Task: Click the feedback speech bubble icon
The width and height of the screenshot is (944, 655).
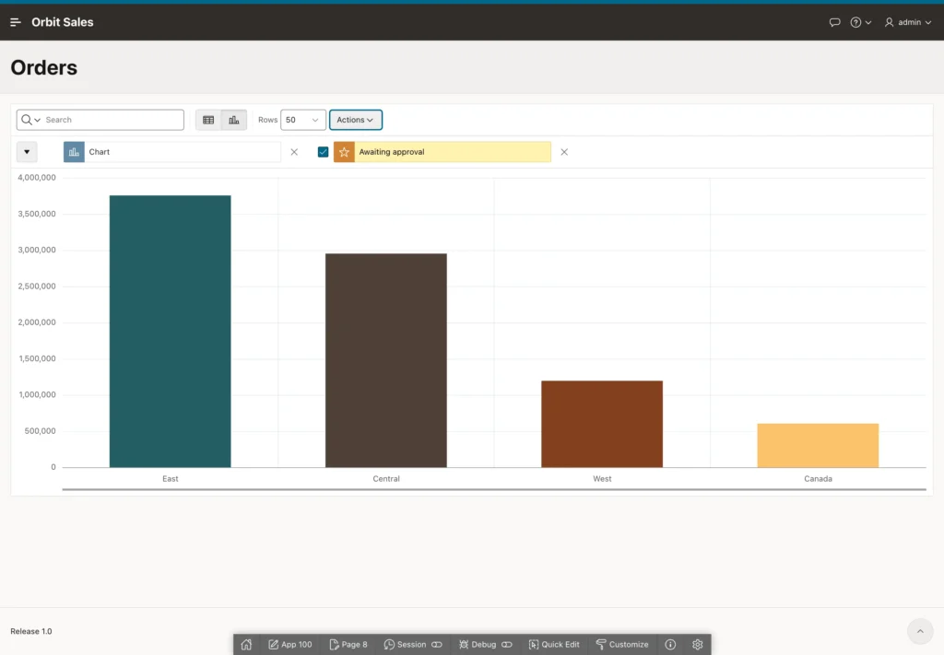Action: (x=834, y=22)
